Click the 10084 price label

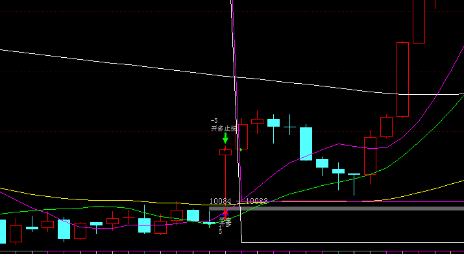(220, 201)
